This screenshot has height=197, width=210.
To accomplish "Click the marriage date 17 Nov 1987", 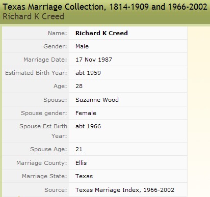I will click(x=94, y=60).
